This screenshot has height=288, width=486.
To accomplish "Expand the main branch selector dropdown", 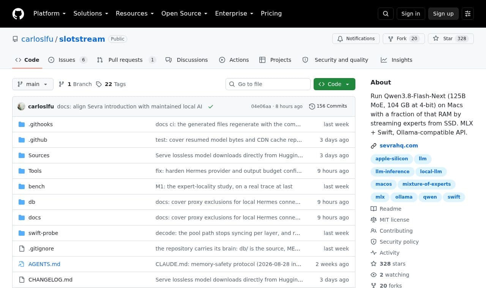I will (33, 84).
